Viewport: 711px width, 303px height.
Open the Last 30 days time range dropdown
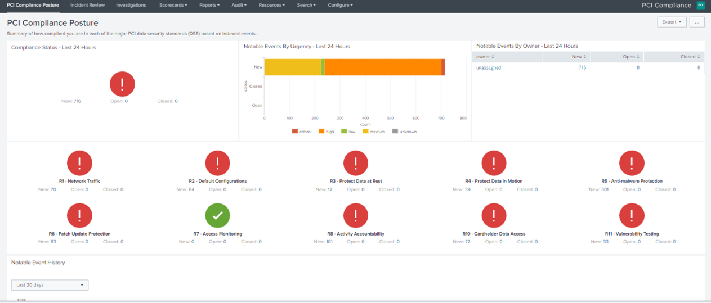pos(50,285)
